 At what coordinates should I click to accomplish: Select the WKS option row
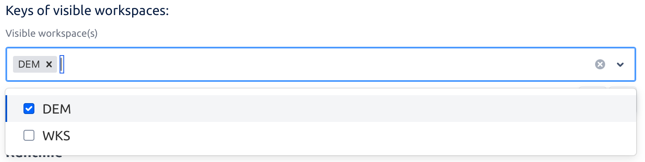click(x=321, y=135)
